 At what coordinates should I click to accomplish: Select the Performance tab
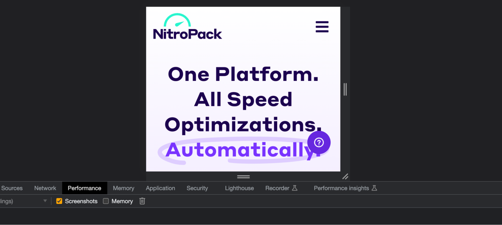(x=84, y=188)
